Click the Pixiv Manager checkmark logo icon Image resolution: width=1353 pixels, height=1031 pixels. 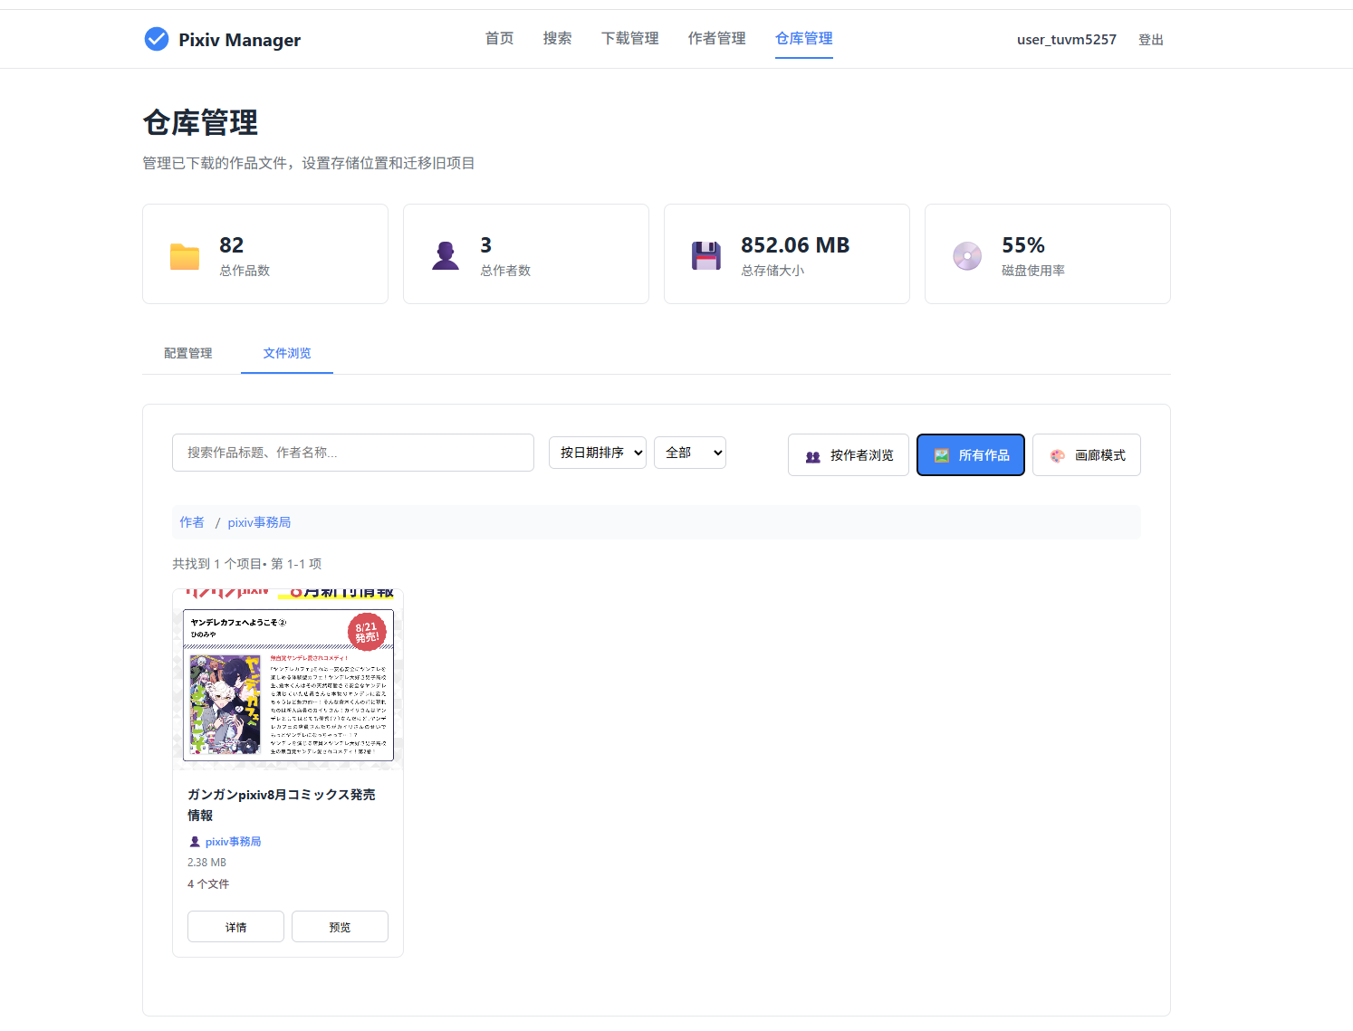click(x=157, y=39)
